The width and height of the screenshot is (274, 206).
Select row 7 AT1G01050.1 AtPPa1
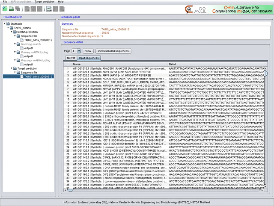(x=164, y=89)
